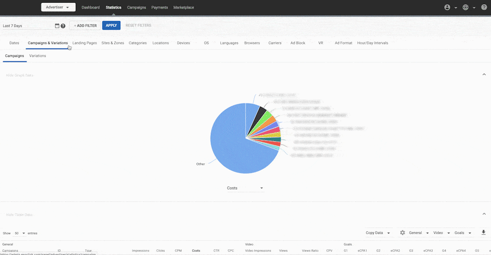The image size is (491, 255).
Task: Go to Campaigns in top navigation
Action: (136, 7)
